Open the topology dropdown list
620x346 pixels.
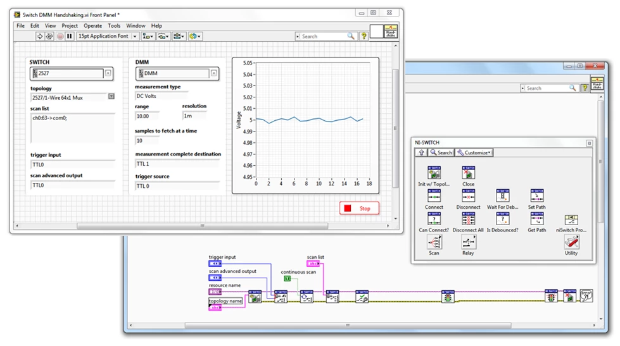coord(111,97)
